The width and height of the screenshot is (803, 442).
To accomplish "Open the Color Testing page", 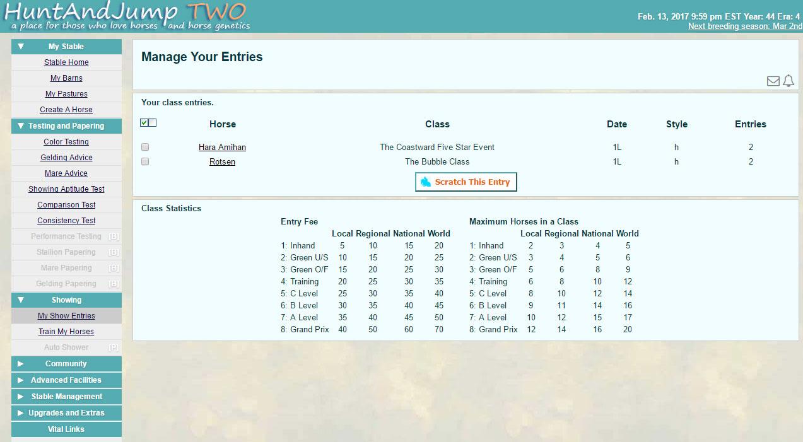I will [x=66, y=142].
